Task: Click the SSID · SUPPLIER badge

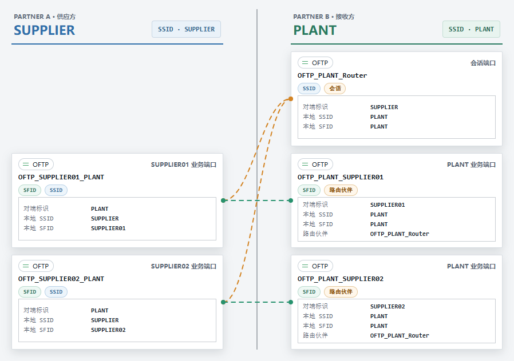Action: coord(186,29)
